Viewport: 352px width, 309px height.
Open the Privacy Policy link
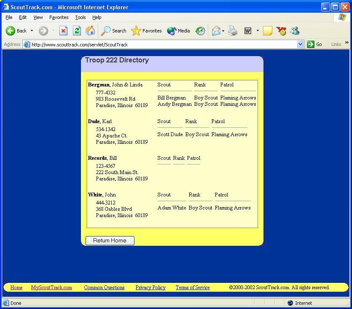pyautogui.click(x=150, y=288)
